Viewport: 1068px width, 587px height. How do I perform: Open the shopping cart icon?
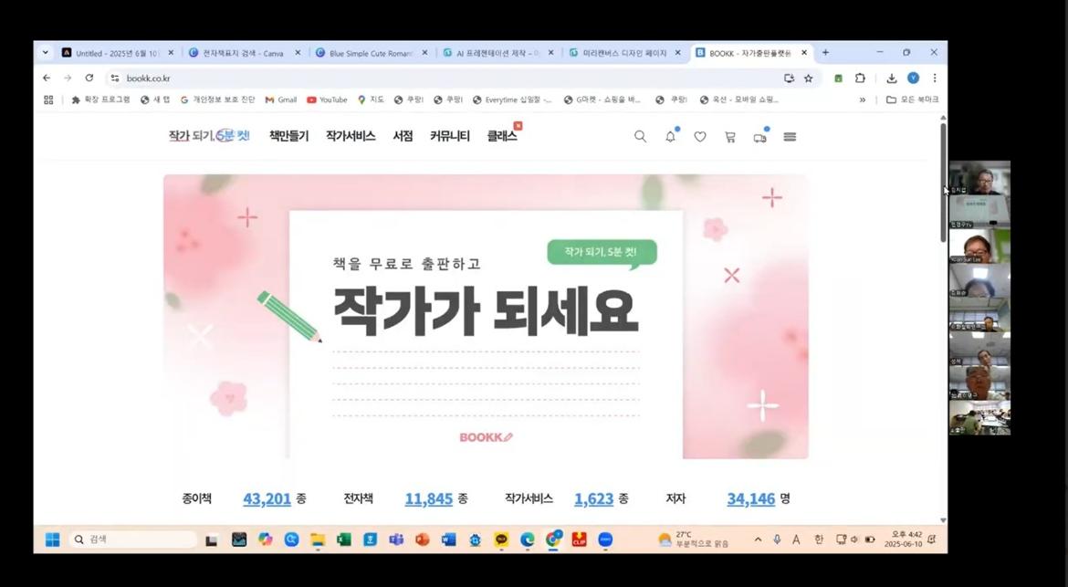click(x=730, y=137)
